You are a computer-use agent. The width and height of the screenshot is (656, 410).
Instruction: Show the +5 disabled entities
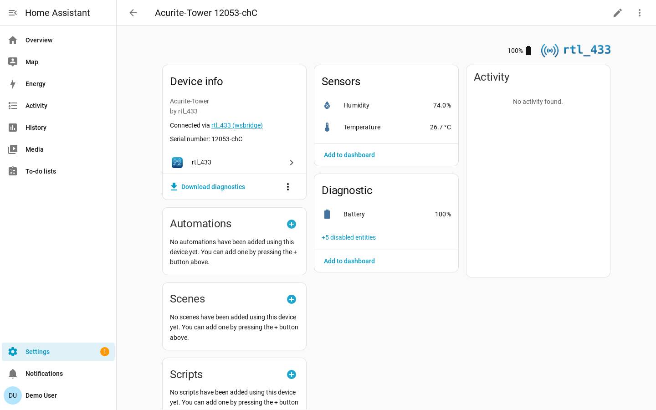pos(348,237)
